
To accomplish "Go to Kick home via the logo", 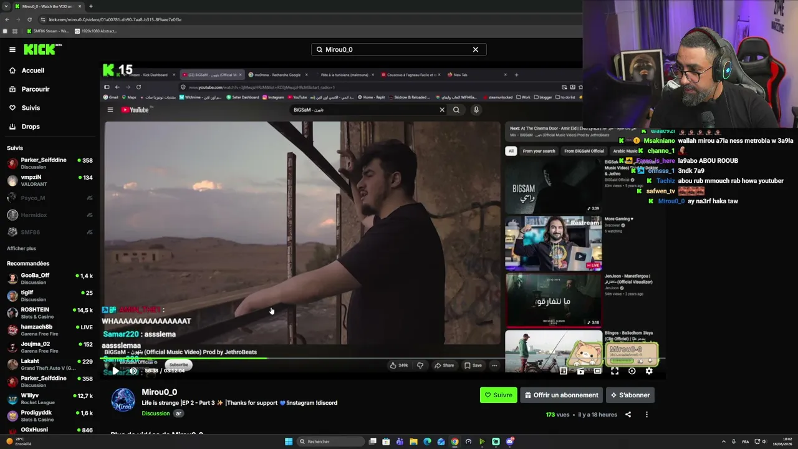I will pos(42,49).
